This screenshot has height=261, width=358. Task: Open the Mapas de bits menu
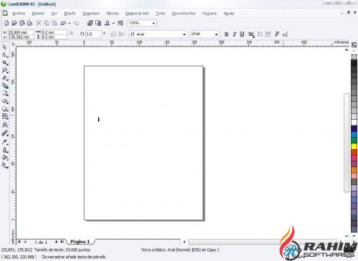point(137,14)
